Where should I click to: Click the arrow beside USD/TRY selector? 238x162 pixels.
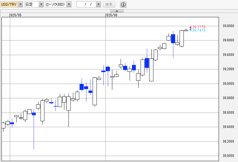[21, 4]
